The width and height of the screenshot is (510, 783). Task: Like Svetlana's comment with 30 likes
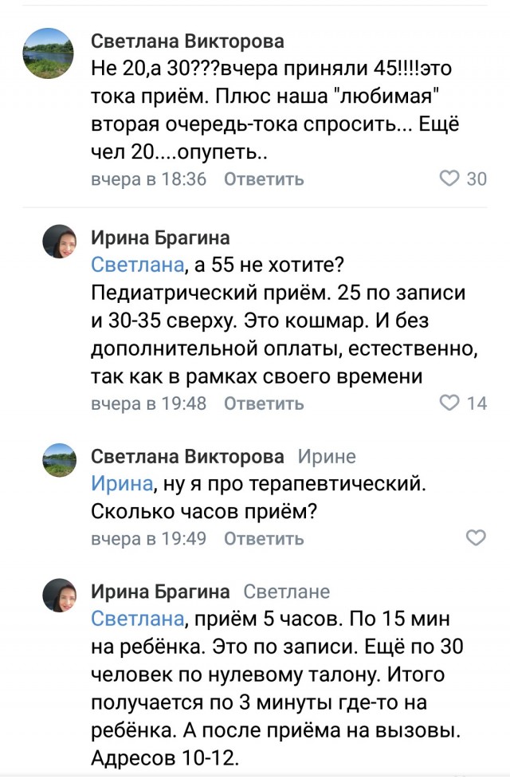coord(450,179)
